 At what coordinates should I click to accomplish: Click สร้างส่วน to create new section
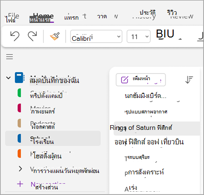46,187
